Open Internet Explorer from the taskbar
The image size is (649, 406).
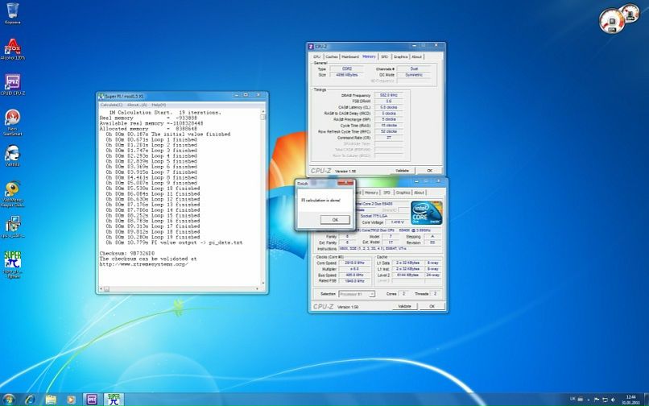(31, 399)
